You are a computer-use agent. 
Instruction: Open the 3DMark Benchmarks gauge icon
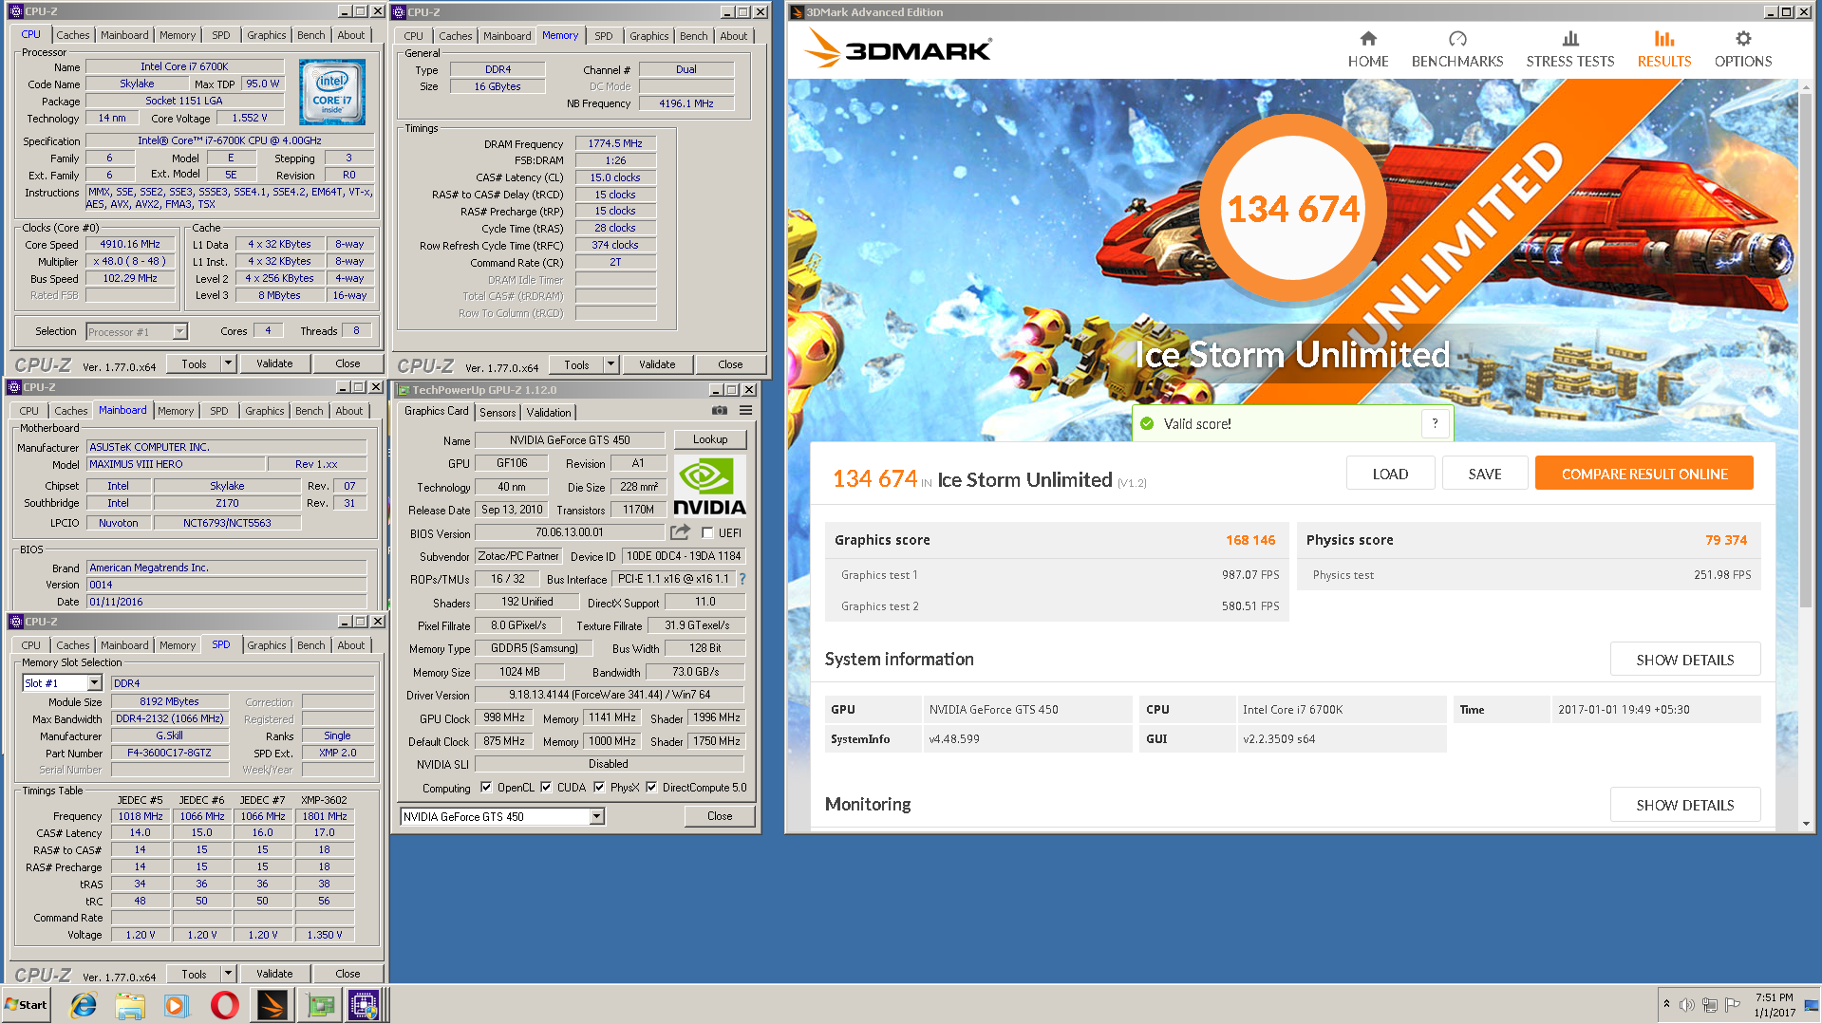click(x=1457, y=39)
